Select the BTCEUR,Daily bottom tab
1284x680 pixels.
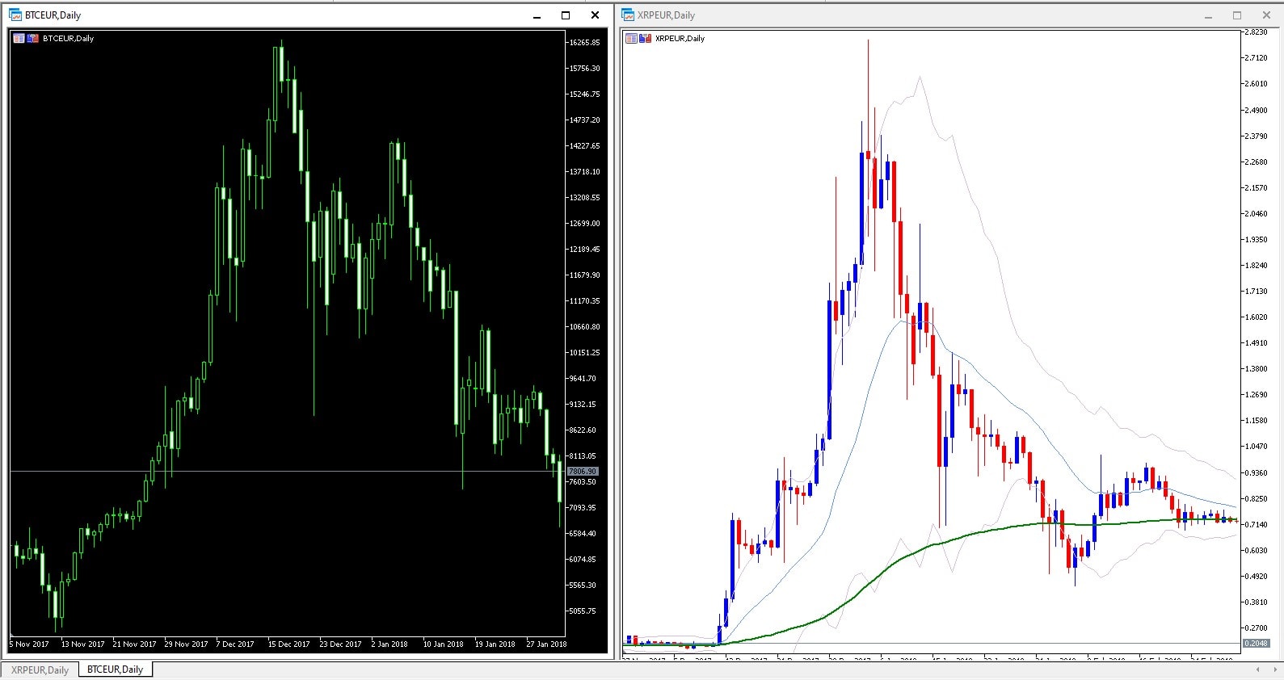pyautogui.click(x=115, y=670)
